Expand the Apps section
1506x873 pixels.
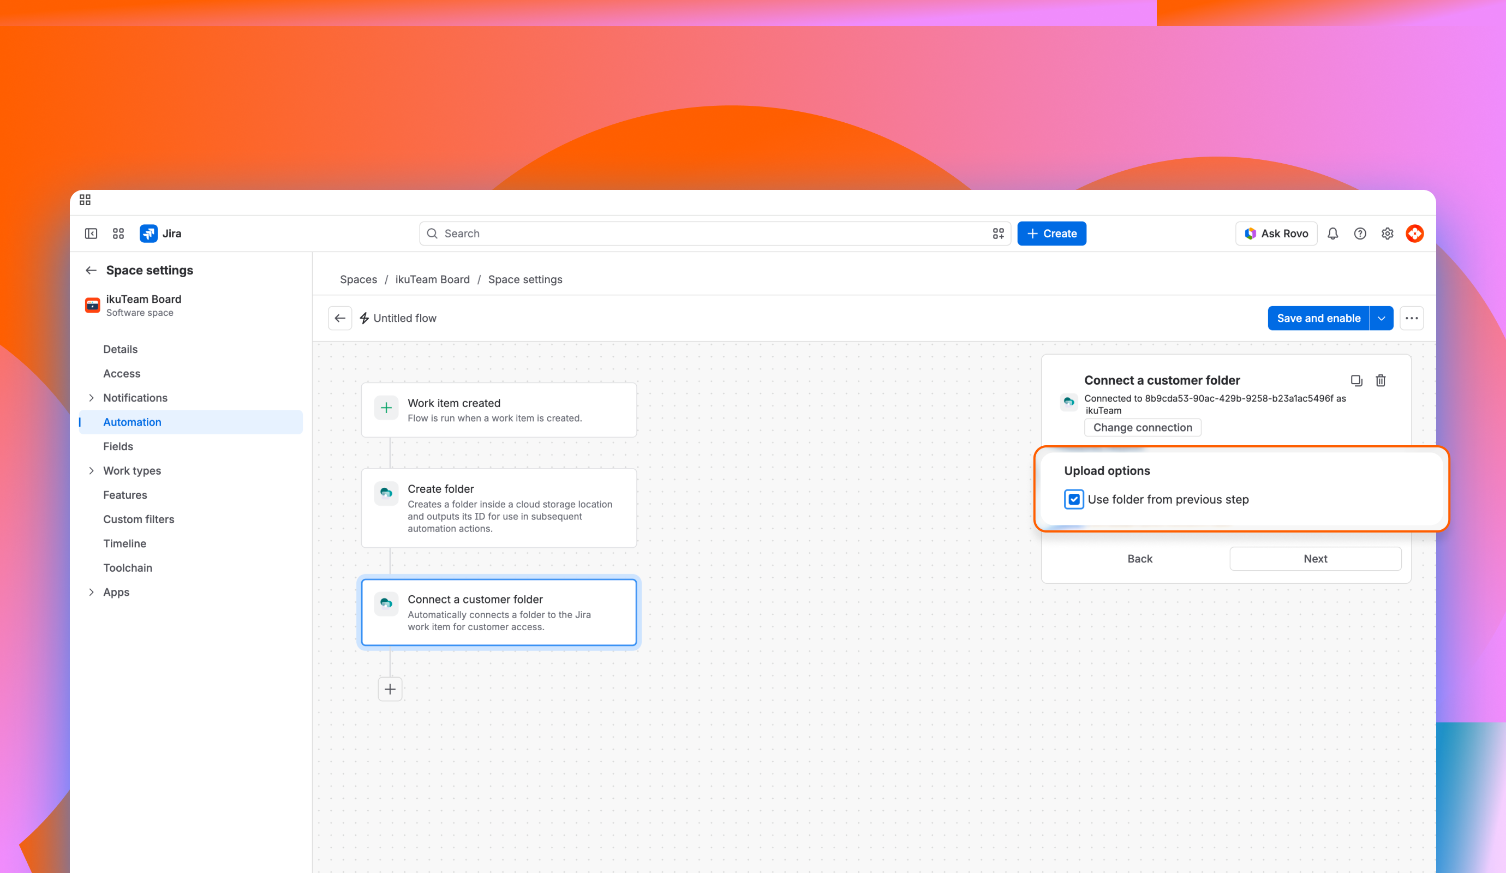[x=92, y=592]
